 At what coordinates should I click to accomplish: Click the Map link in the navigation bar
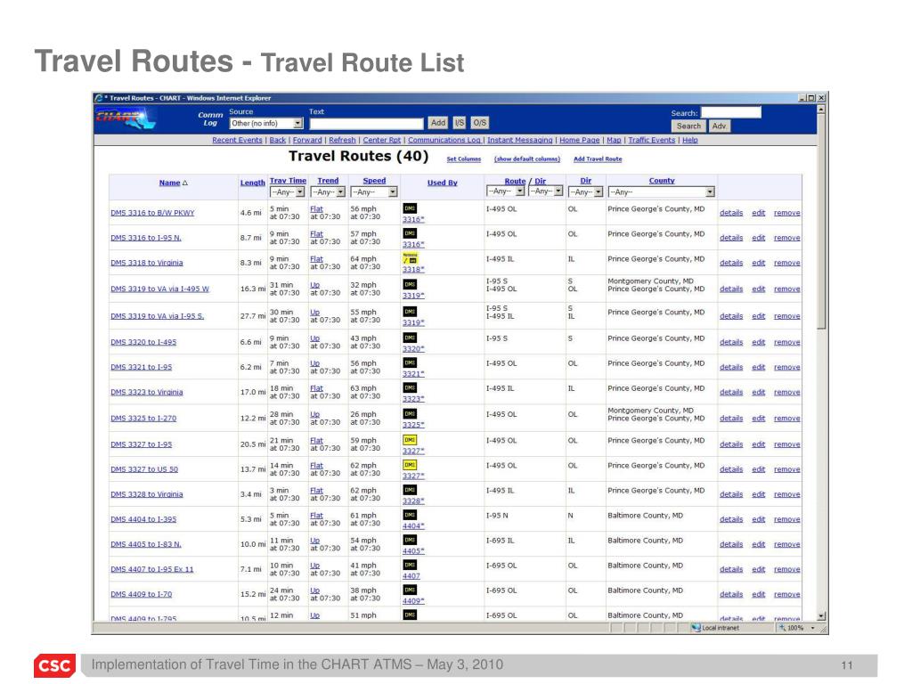click(x=614, y=140)
